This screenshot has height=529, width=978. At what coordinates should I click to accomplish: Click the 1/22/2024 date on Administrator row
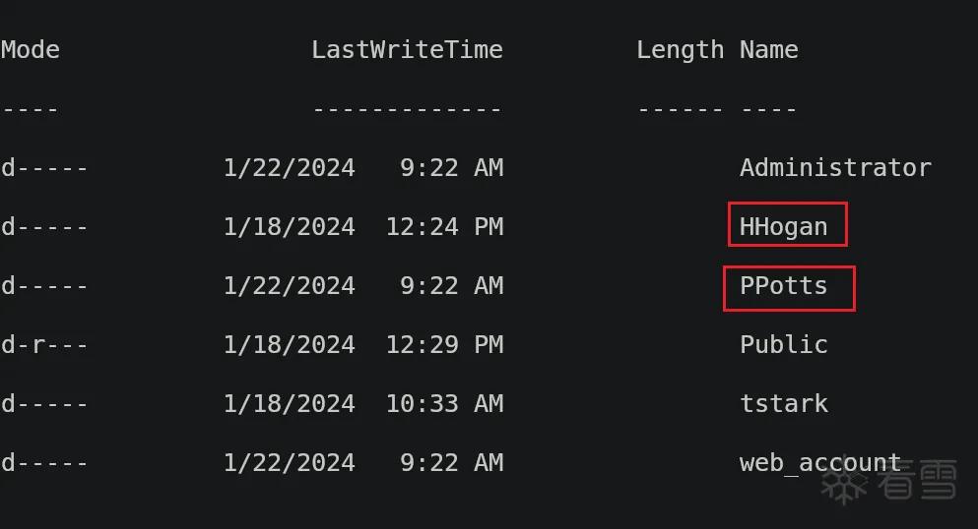[289, 168]
